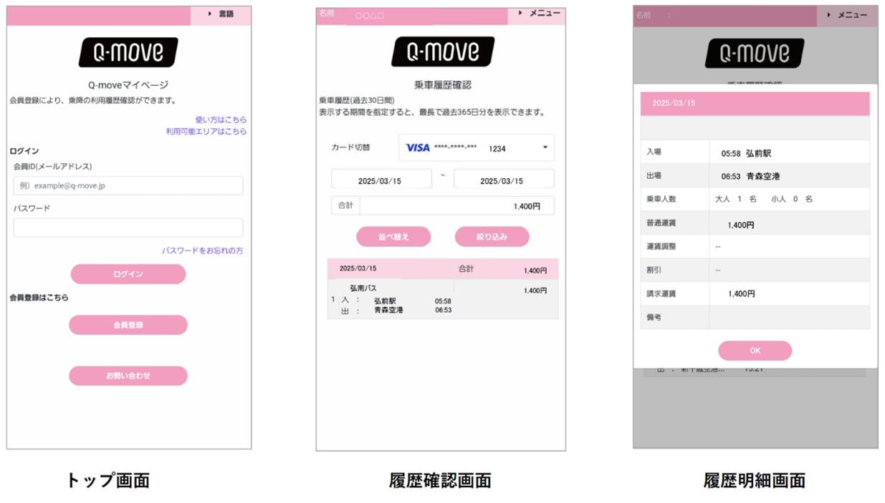The height and width of the screenshot is (503, 885).
Task: Click the 合計 total 1,400円 field
Action: (x=443, y=206)
